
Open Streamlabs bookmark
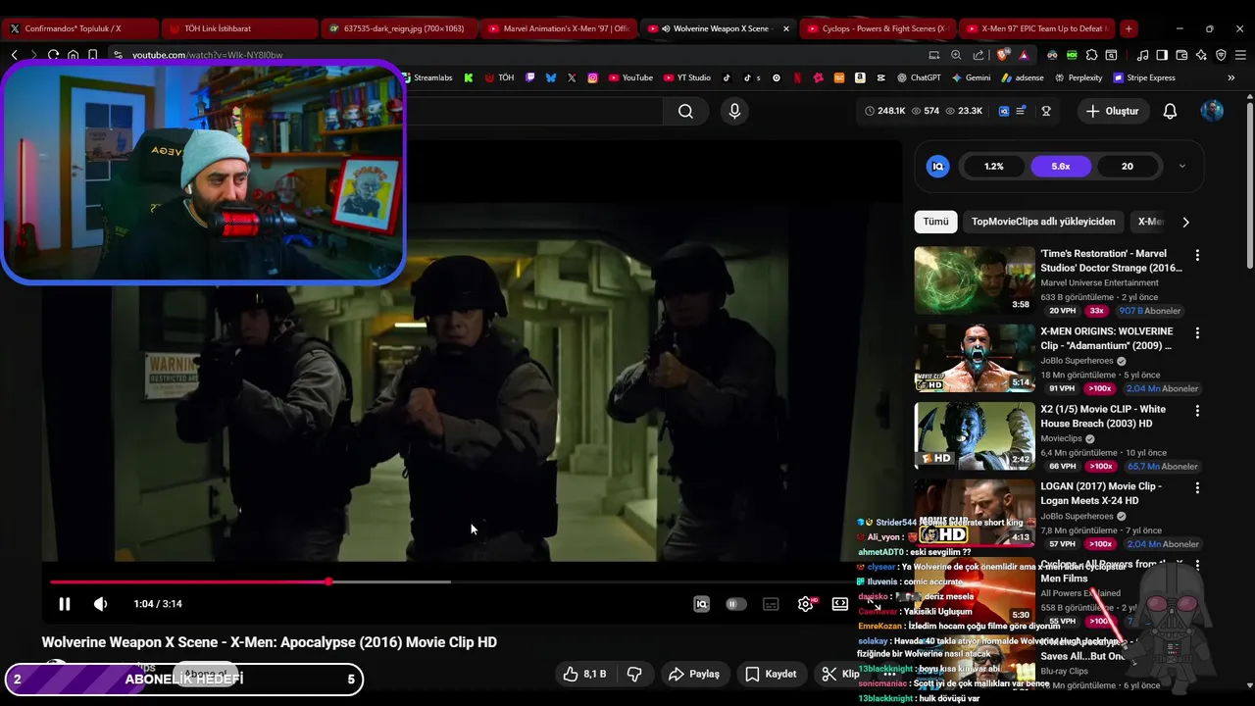(427, 77)
